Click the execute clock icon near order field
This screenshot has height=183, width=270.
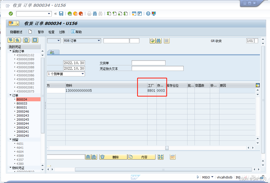[152, 41]
